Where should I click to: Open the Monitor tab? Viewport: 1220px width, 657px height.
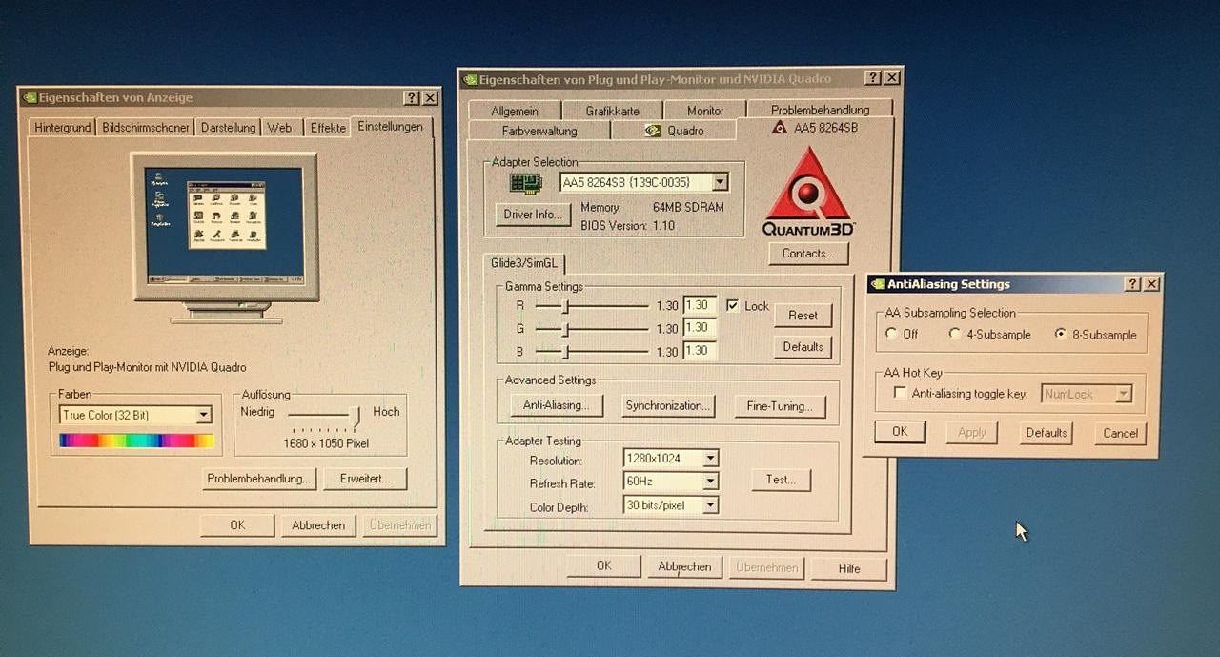click(705, 111)
